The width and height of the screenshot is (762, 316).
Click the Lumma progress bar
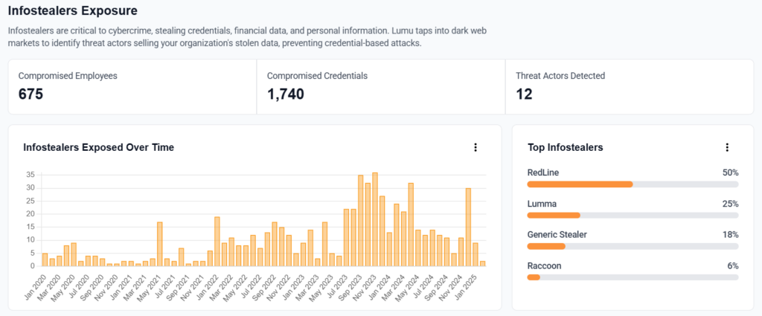(x=633, y=215)
